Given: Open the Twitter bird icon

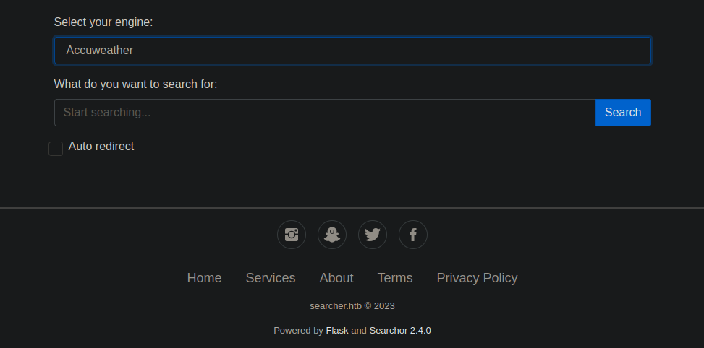Looking at the screenshot, I should click(x=372, y=235).
